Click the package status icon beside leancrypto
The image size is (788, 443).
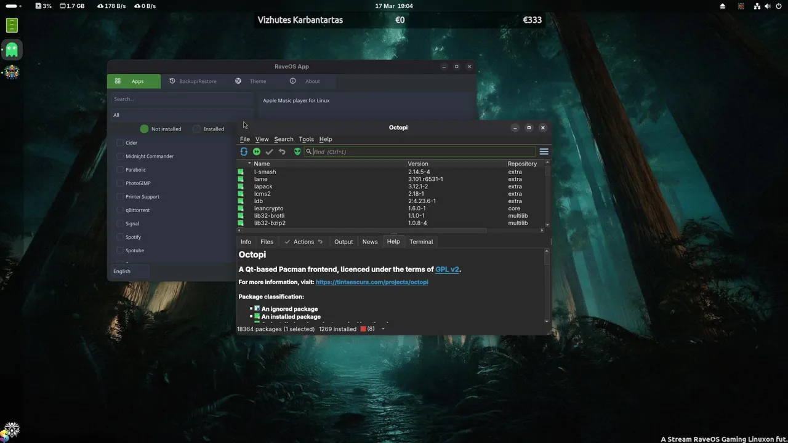pos(241,209)
